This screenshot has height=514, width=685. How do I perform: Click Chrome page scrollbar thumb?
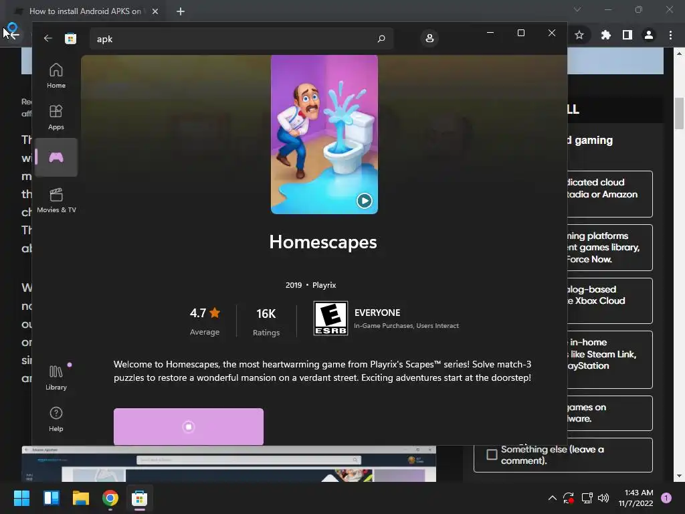click(x=679, y=113)
